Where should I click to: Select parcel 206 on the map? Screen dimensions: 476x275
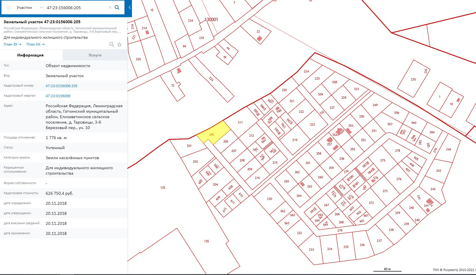226,141
